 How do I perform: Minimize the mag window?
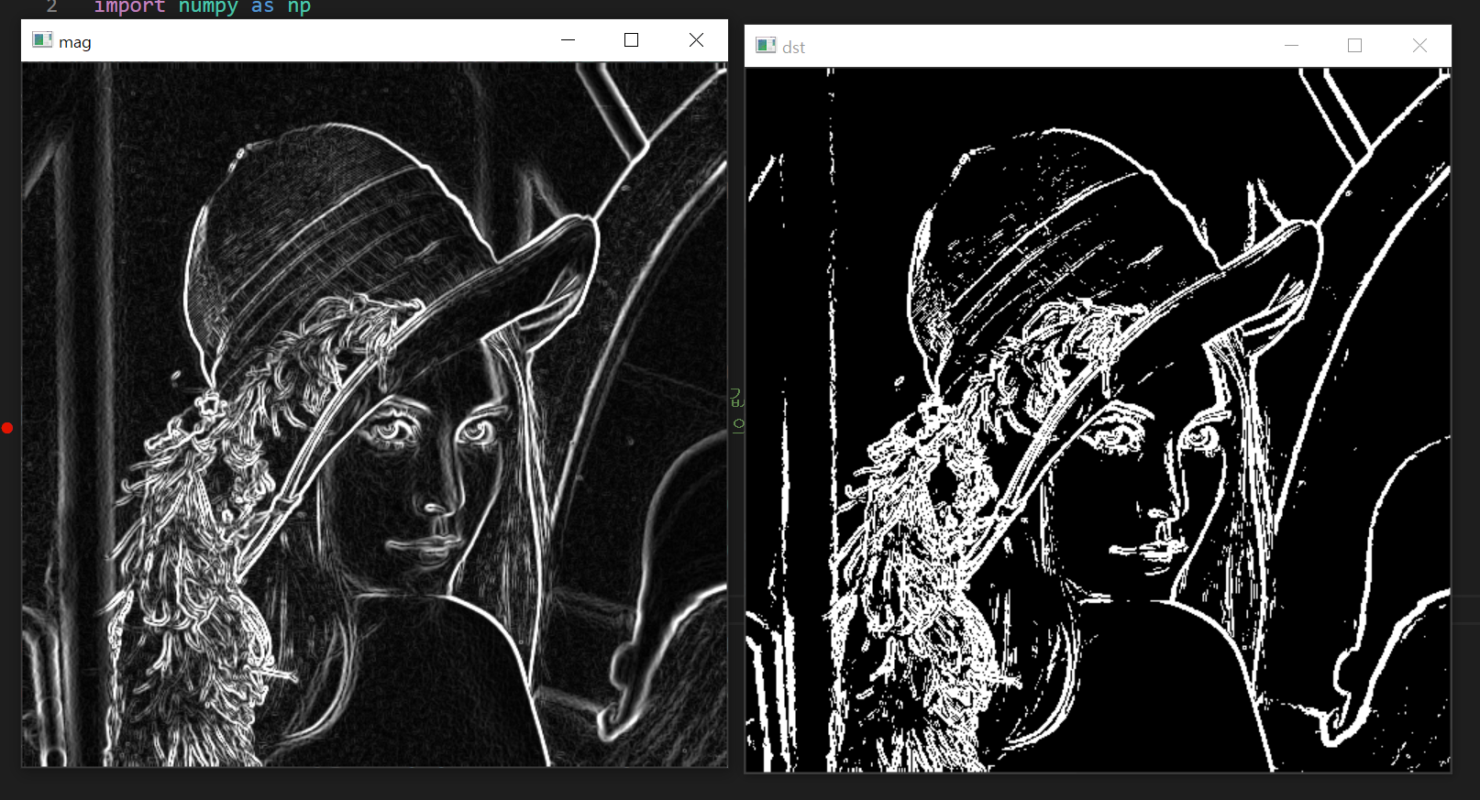[x=568, y=40]
